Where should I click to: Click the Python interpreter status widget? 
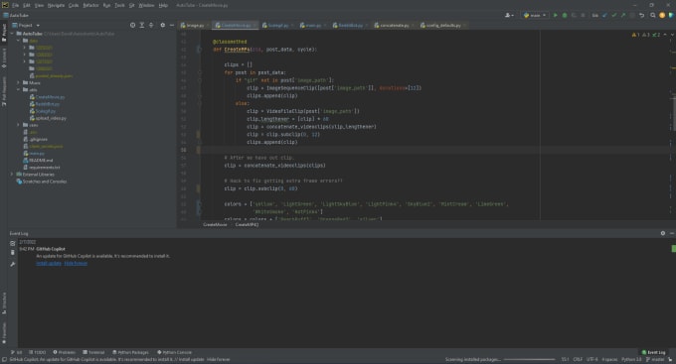pos(631,359)
